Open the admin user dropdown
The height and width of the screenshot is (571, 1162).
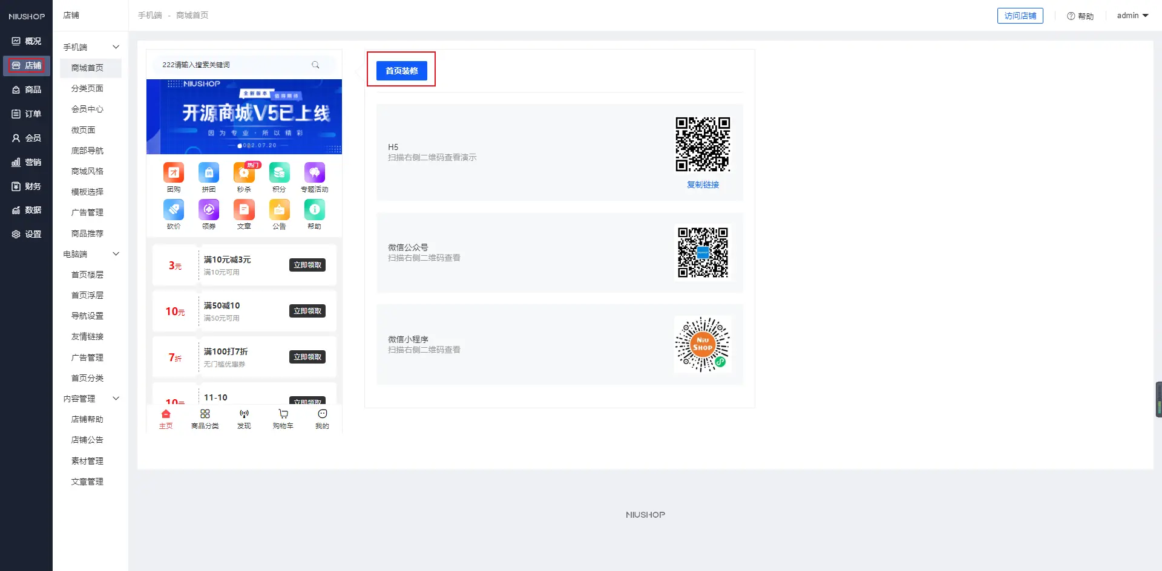1132,16
